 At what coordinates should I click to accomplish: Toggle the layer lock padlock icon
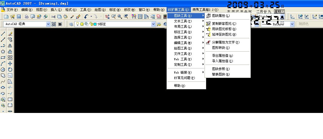pos(91,24)
